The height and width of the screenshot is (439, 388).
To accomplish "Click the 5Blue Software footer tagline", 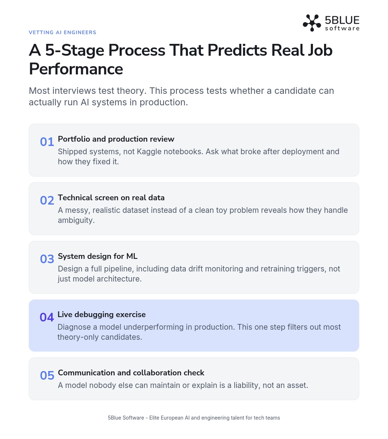I will click(194, 418).
